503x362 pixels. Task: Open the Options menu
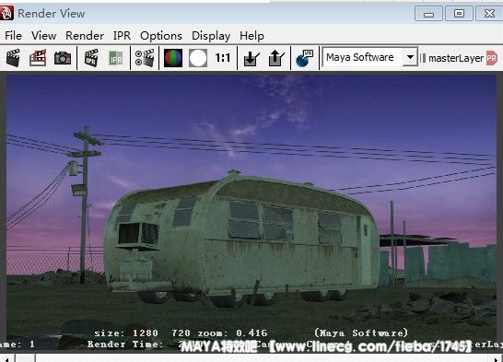coord(161,36)
